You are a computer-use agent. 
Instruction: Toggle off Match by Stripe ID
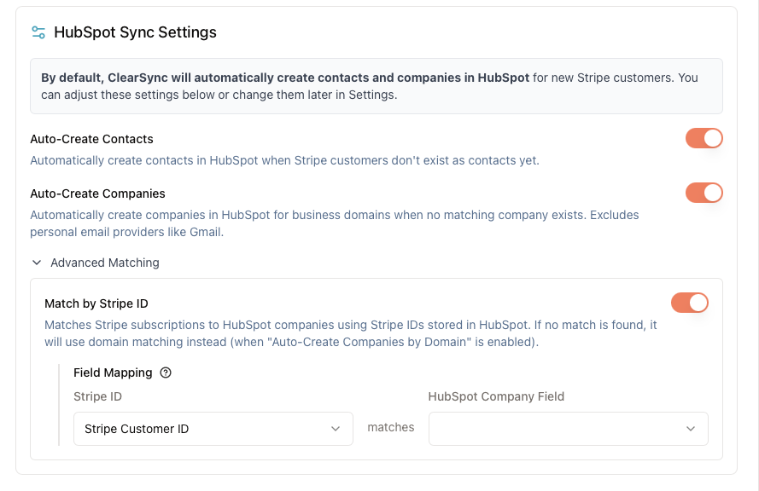pyautogui.click(x=690, y=303)
